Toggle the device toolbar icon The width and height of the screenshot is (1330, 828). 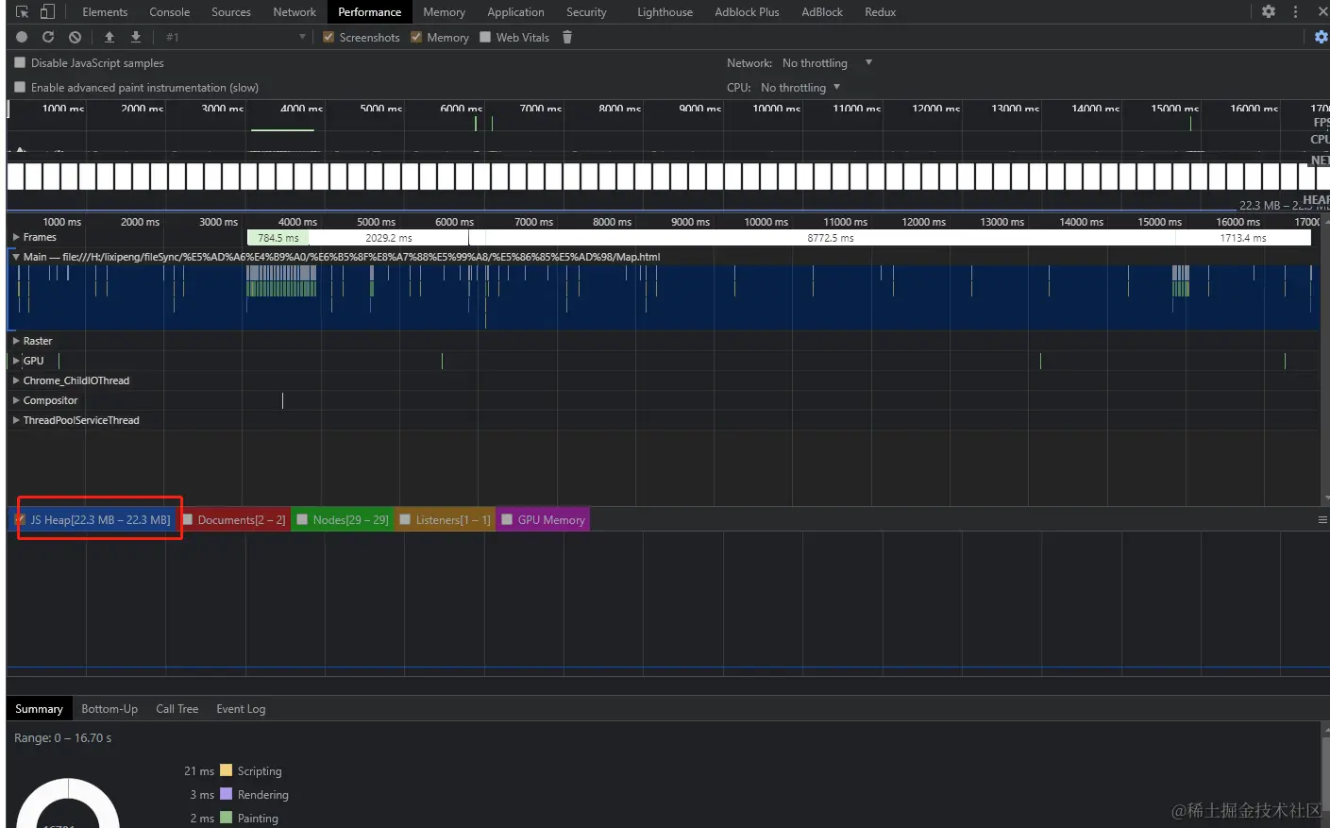point(47,11)
